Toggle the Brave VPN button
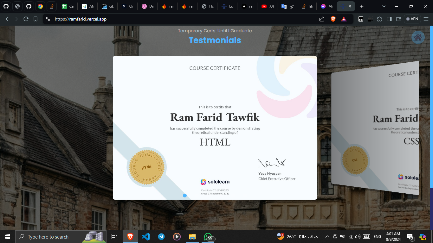This screenshot has height=243, width=433. pos(412,19)
